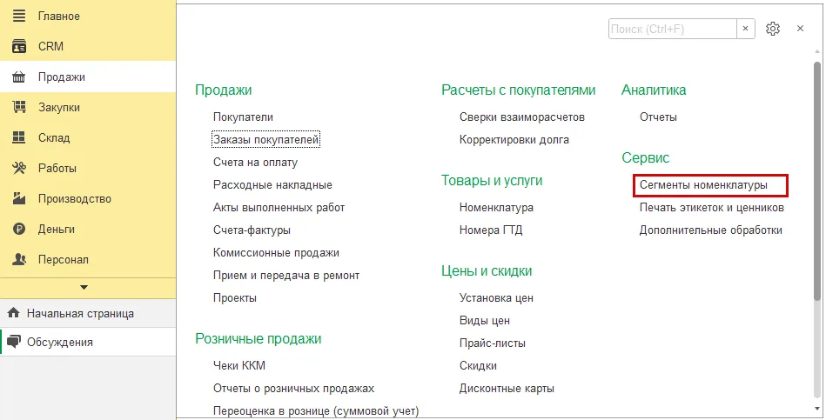Open Акты выполненных работ
The image size is (826, 420).
tap(279, 207)
